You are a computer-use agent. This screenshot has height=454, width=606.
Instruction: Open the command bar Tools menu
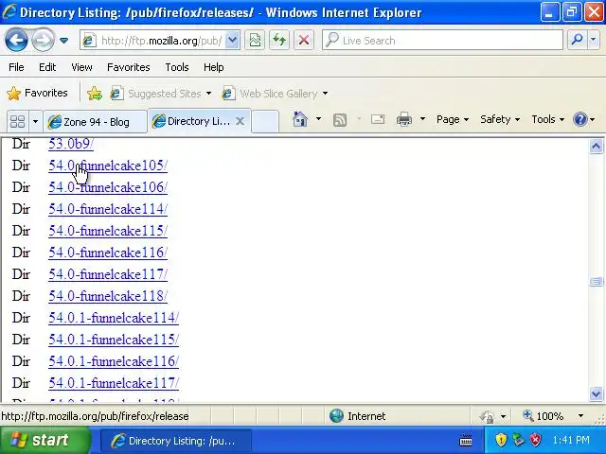pyautogui.click(x=547, y=119)
